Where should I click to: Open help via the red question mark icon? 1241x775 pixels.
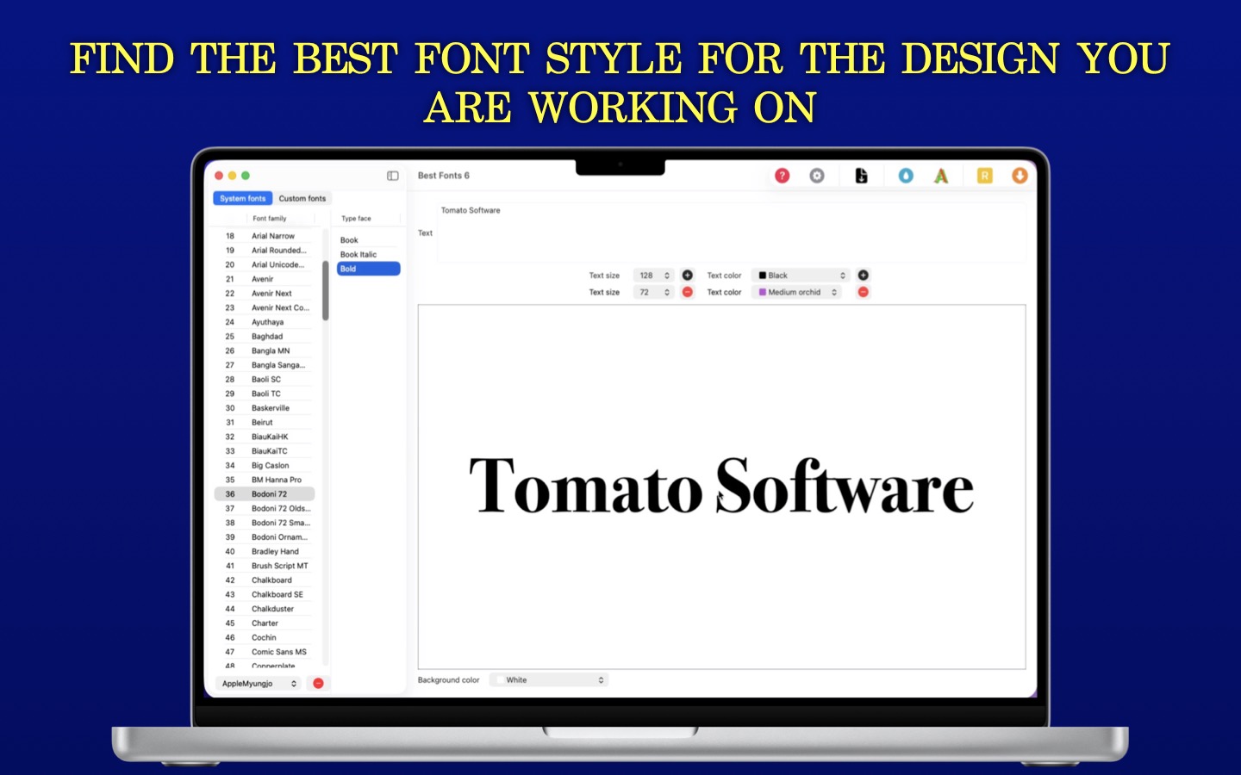tap(782, 176)
